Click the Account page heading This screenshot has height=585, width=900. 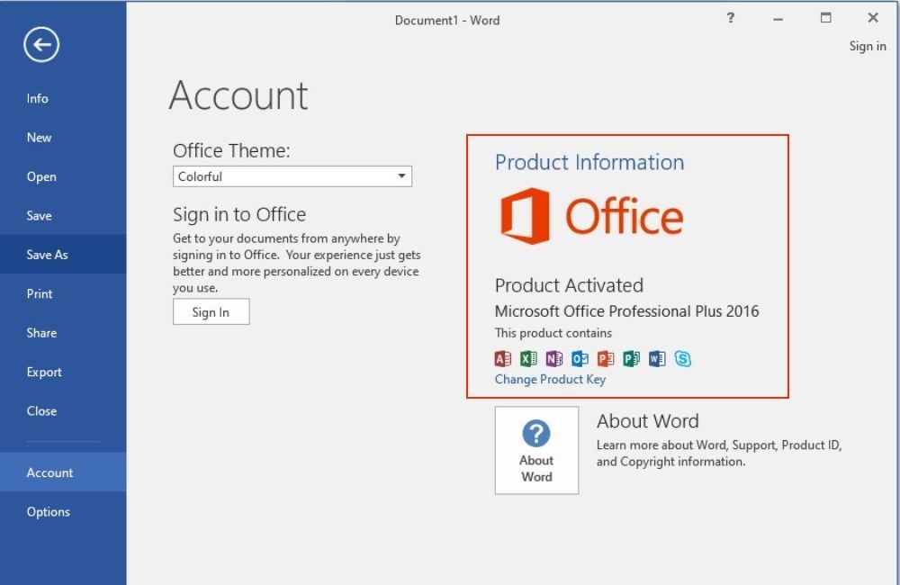click(238, 95)
